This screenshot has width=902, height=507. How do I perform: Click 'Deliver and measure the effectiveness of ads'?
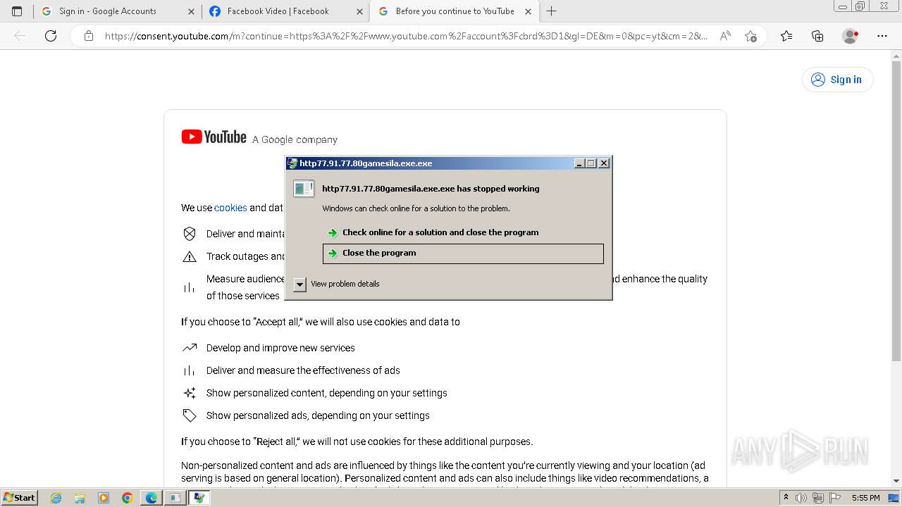[303, 370]
